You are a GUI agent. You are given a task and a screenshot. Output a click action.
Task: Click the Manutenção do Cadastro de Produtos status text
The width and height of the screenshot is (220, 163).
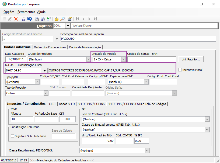62,160
